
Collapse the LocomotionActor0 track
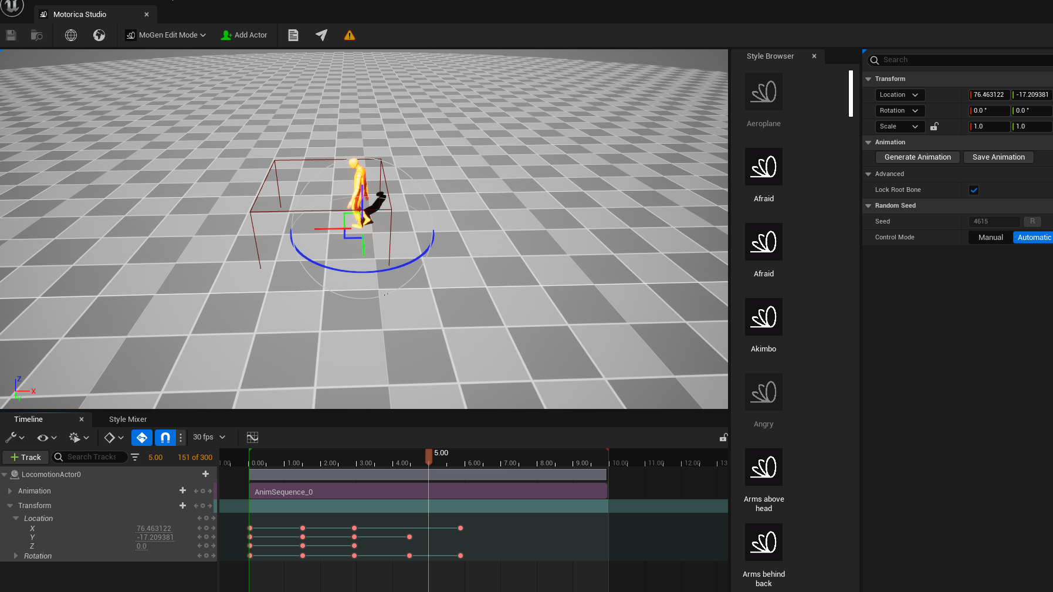[x=5, y=475]
